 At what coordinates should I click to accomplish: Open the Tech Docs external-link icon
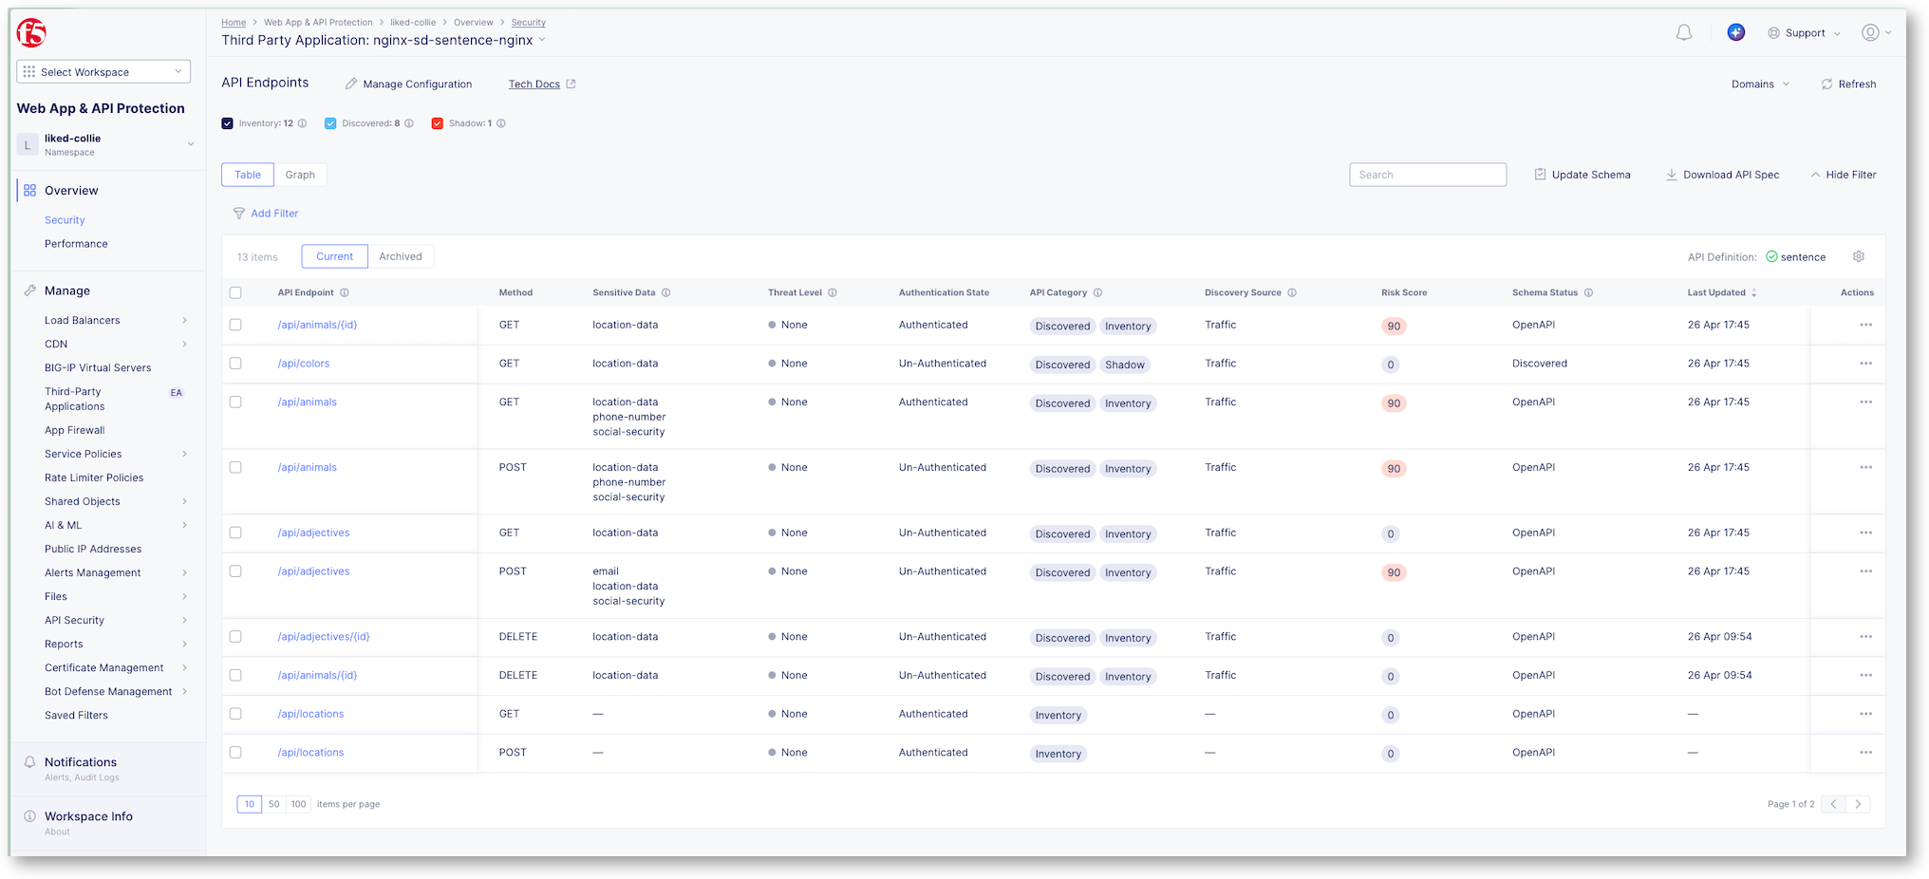click(x=571, y=84)
